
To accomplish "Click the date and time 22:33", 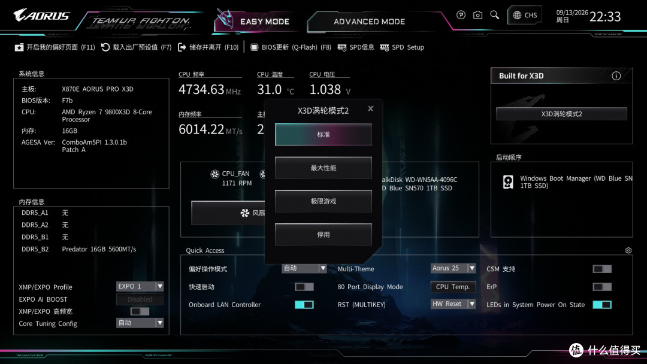I will coord(588,16).
